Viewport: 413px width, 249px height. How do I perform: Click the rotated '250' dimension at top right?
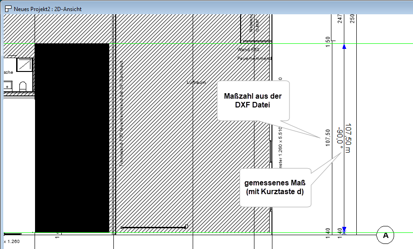click(352, 18)
